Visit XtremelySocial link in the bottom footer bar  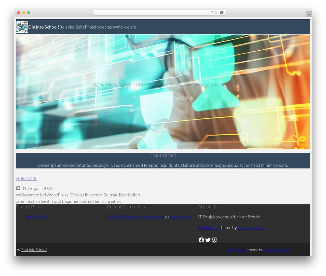(277, 250)
